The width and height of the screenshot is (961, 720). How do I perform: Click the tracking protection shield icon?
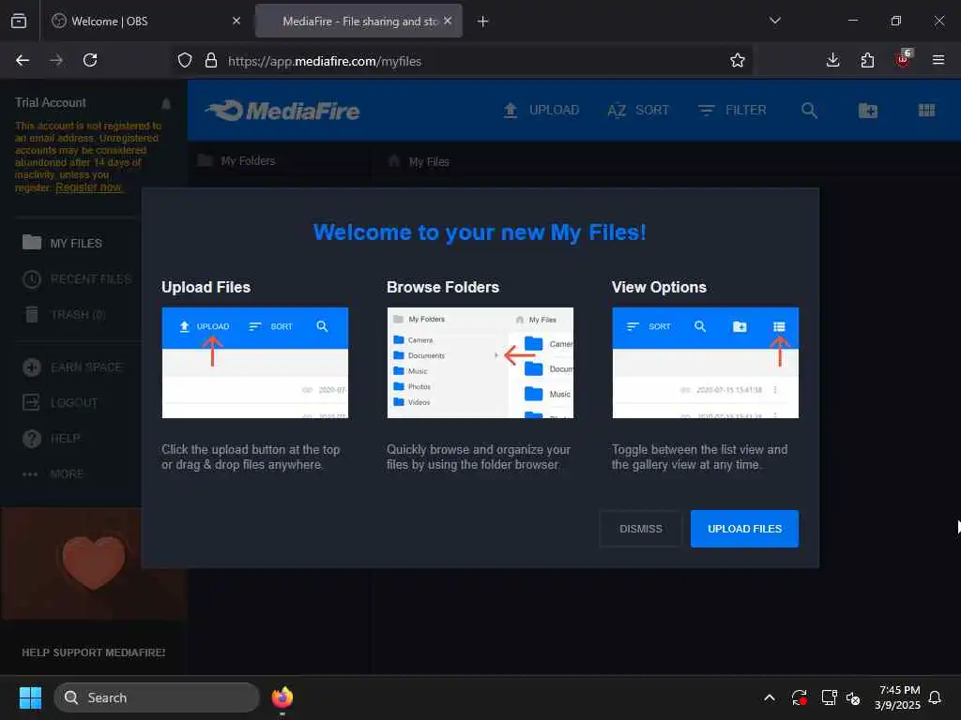[x=185, y=61]
